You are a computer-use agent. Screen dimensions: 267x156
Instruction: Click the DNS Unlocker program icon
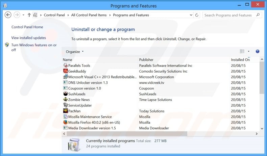[65, 82]
